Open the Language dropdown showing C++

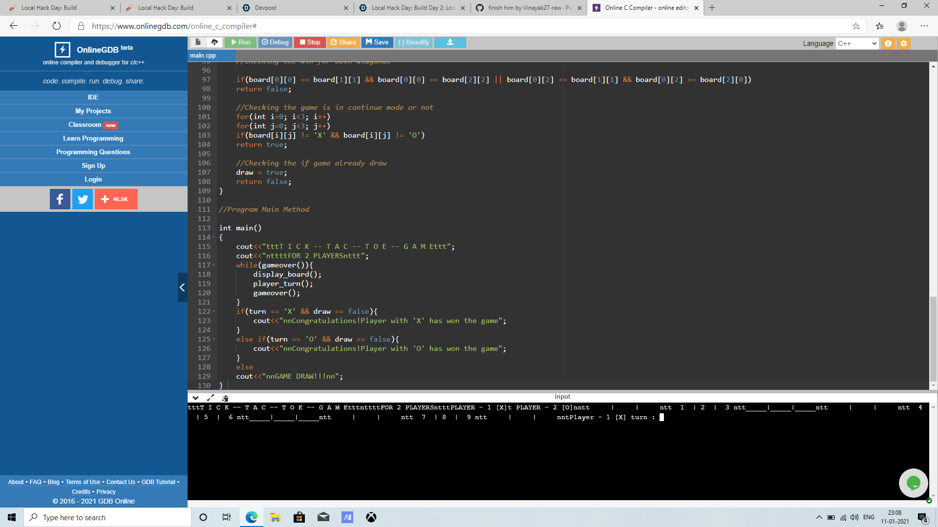(857, 43)
